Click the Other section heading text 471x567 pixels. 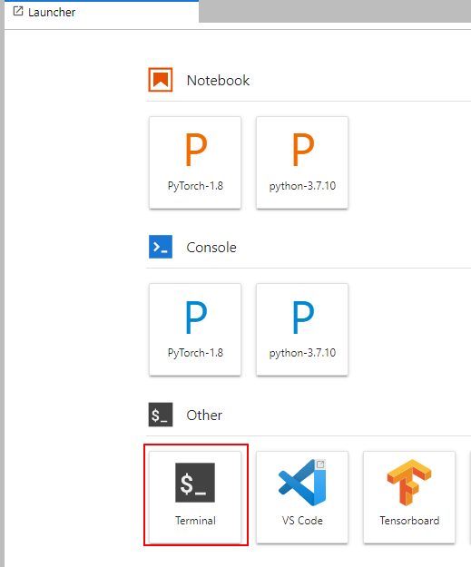pyautogui.click(x=204, y=415)
